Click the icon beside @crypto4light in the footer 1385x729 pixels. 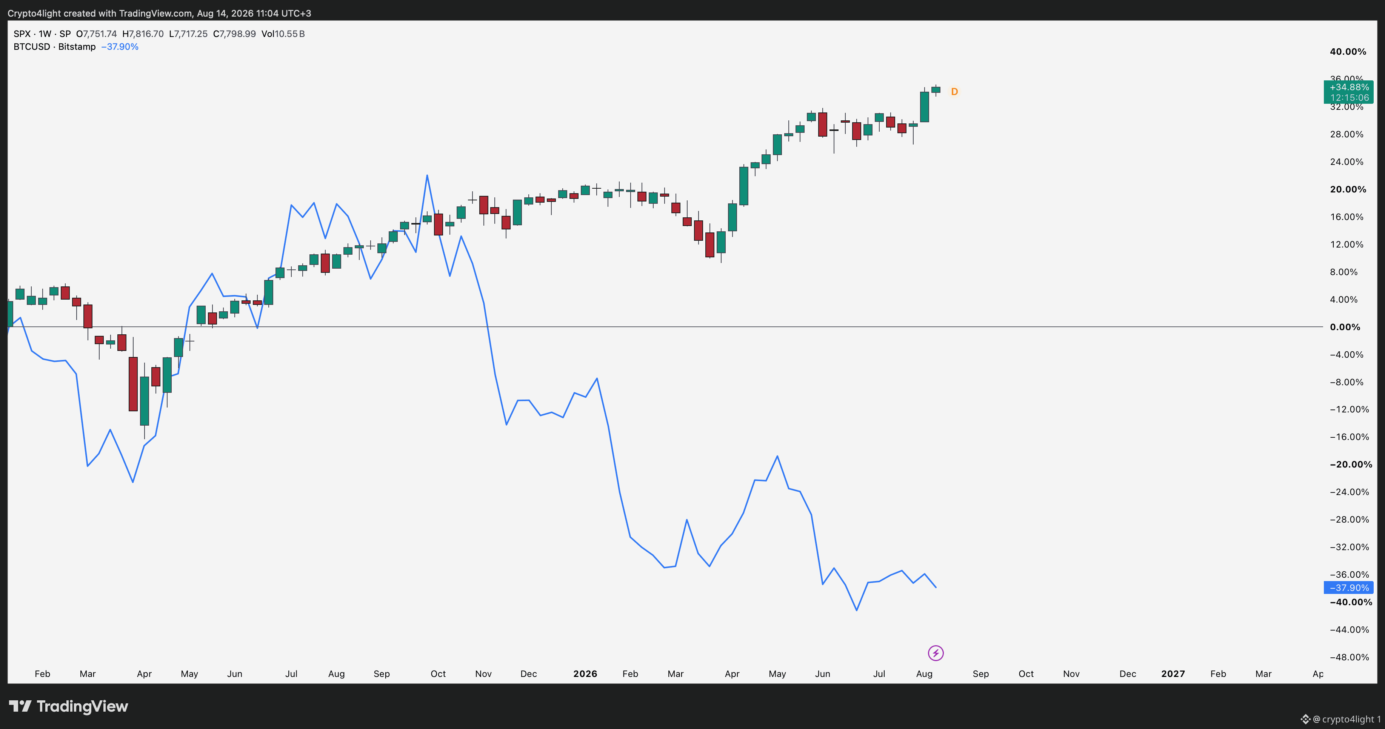point(1305,719)
